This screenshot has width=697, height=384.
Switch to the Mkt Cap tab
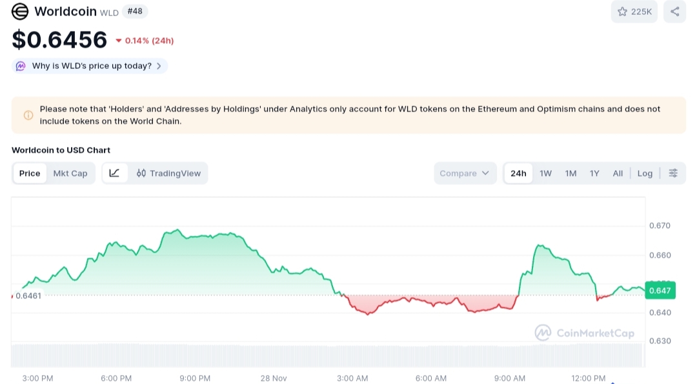tap(70, 173)
